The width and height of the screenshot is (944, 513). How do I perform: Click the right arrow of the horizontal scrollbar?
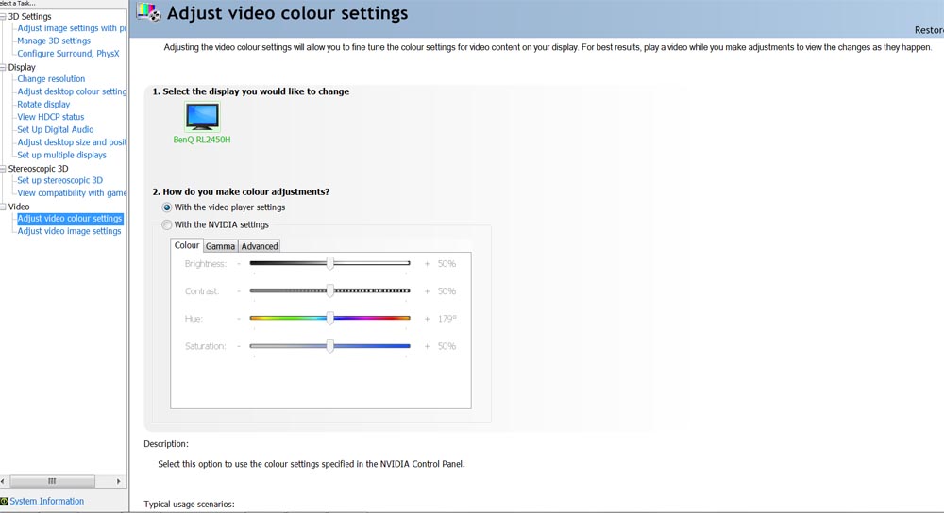[x=119, y=481]
